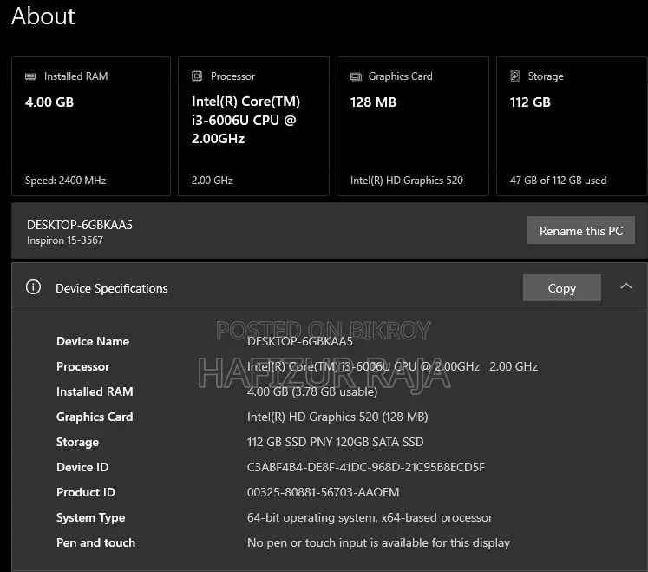Click the DESKTOP-6GBKAA5 PC name heading
This screenshot has height=572, width=648.
[80, 225]
